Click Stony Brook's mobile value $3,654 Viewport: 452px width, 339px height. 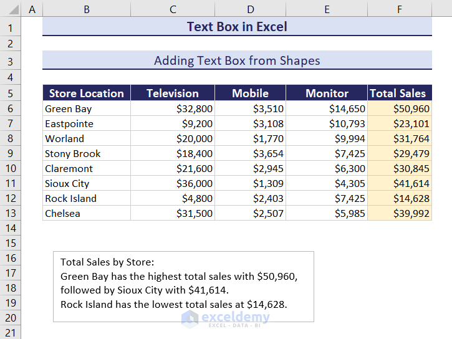(x=250, y=153)
